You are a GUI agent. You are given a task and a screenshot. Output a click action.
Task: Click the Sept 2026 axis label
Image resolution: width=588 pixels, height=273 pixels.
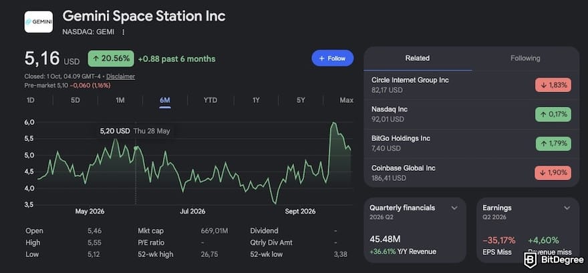301,212
